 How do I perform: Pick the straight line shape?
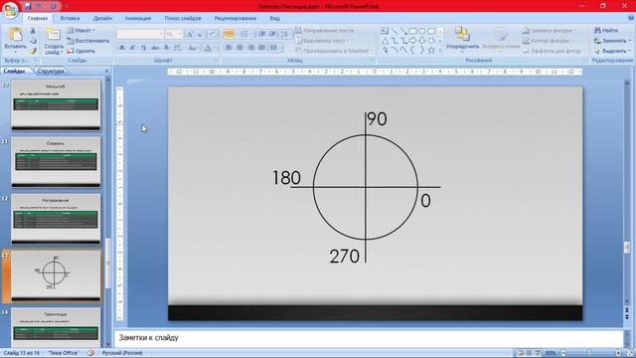[394, 31]
